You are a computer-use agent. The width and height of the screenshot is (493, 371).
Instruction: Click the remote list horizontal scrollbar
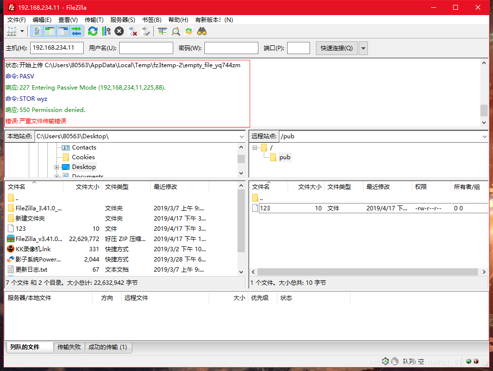(x=367, y=272)
